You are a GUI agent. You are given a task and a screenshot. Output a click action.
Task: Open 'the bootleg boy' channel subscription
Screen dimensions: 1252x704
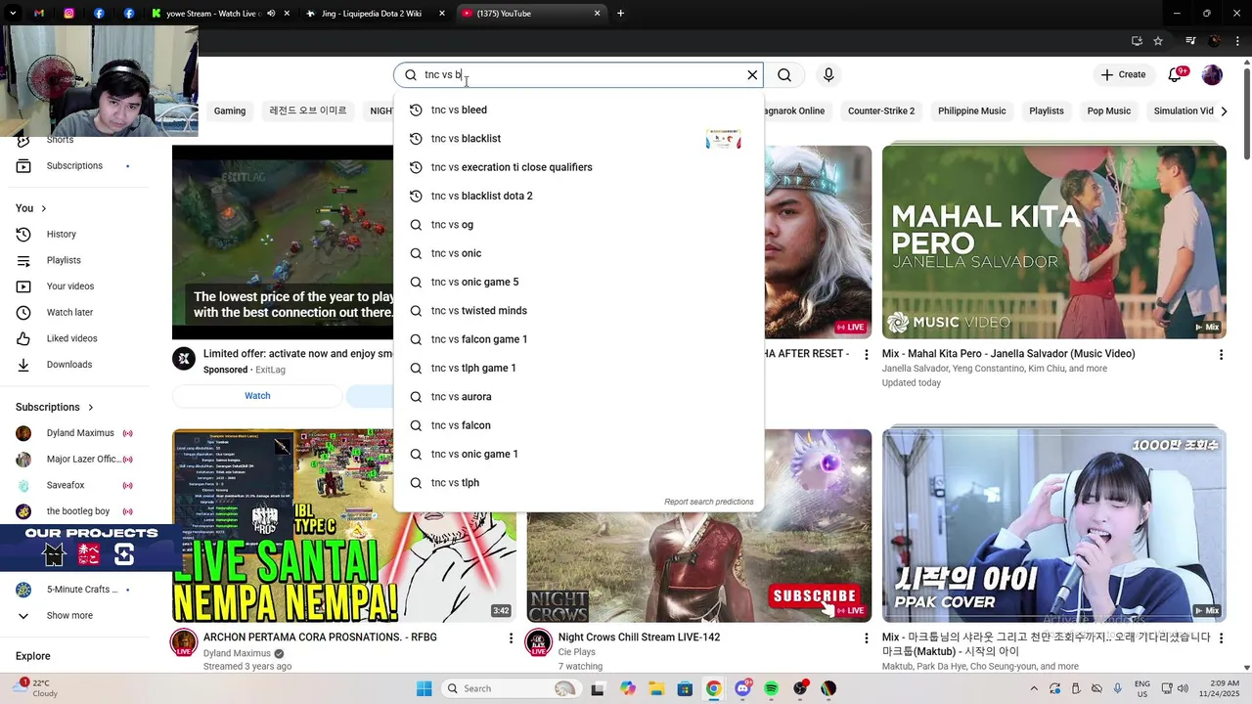(x=78, y=511)
